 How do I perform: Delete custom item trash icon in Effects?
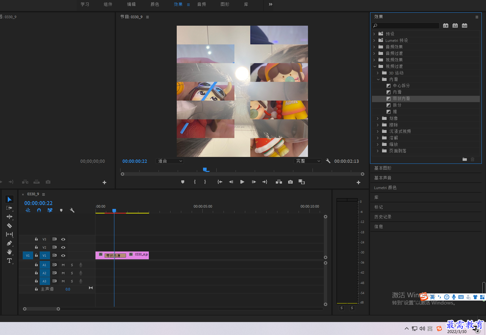pos(473,159)
